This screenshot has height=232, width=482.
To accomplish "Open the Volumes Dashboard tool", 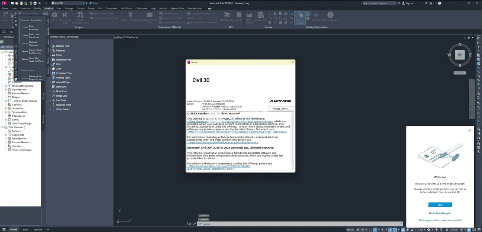I will pyautogui.click(x=130, y=17).
